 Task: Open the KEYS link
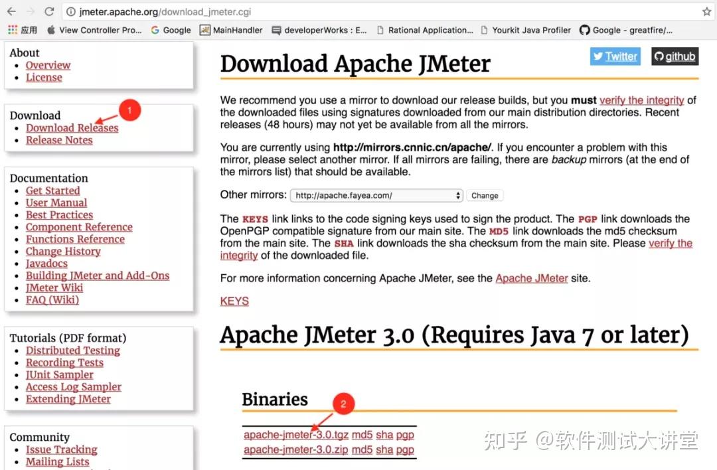click(234, 301)
